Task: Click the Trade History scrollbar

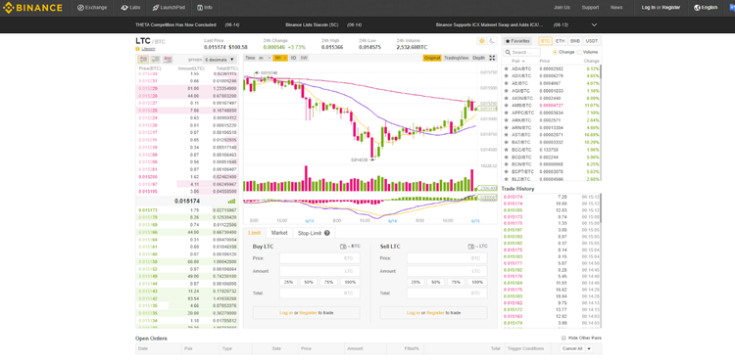Action: pos(601,260)
